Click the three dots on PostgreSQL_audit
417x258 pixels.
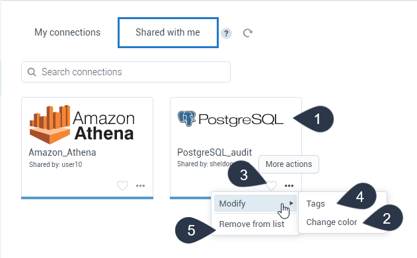pos(289,186)
